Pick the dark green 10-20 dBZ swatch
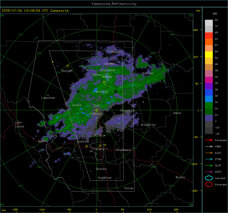 pyautogui.click(x=209, y=111)
